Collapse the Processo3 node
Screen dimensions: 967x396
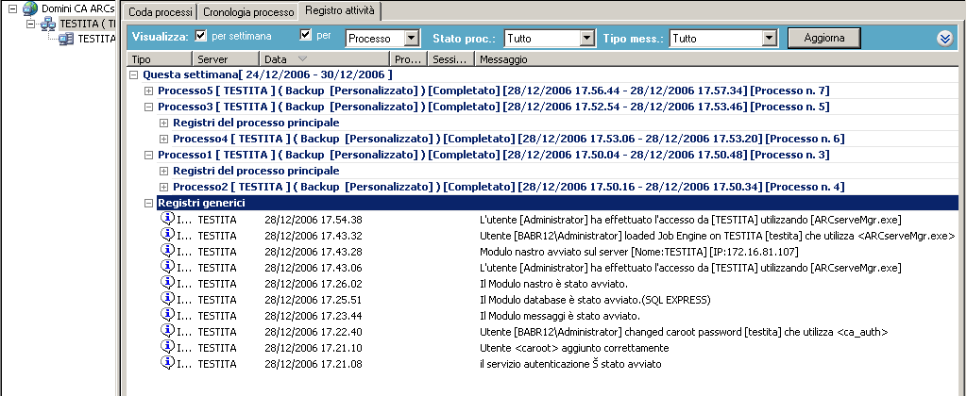click(148, 107)
